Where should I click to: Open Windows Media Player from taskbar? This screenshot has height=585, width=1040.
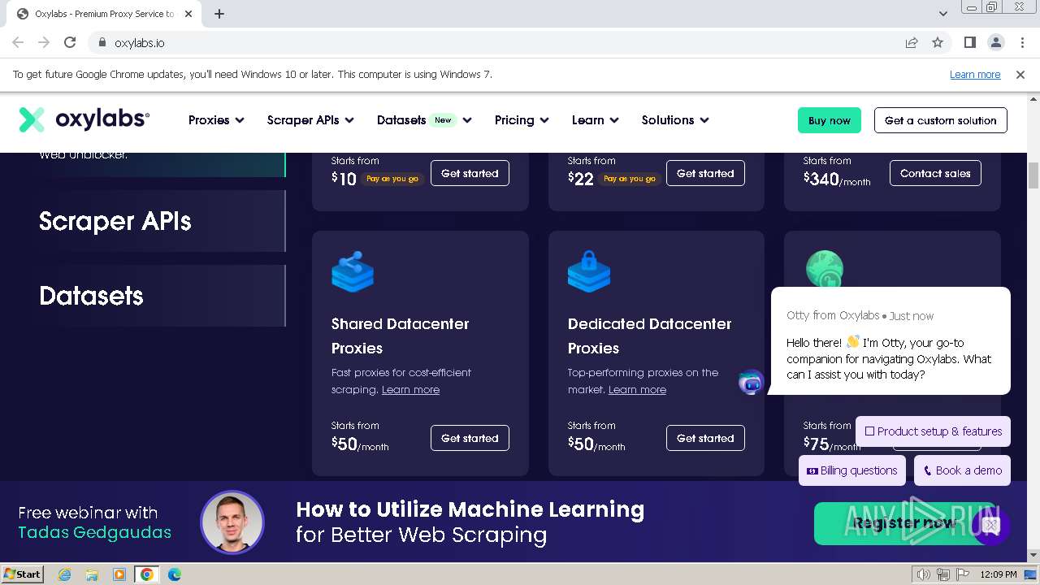(x=119, y=574)
